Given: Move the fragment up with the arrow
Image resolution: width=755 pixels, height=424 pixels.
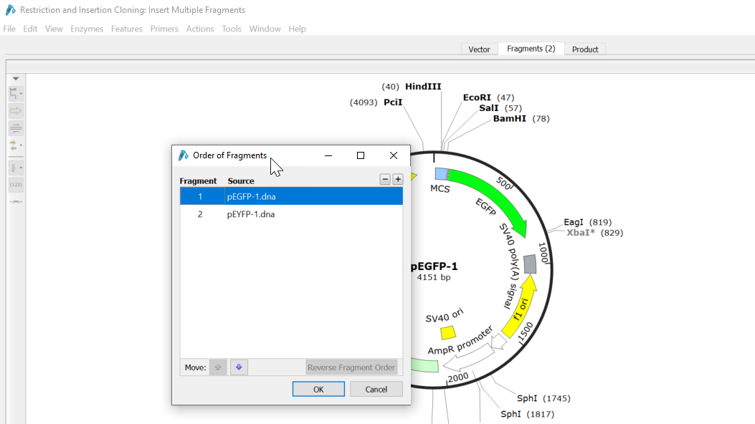Looking at the screenshot, I should point(218,367).
